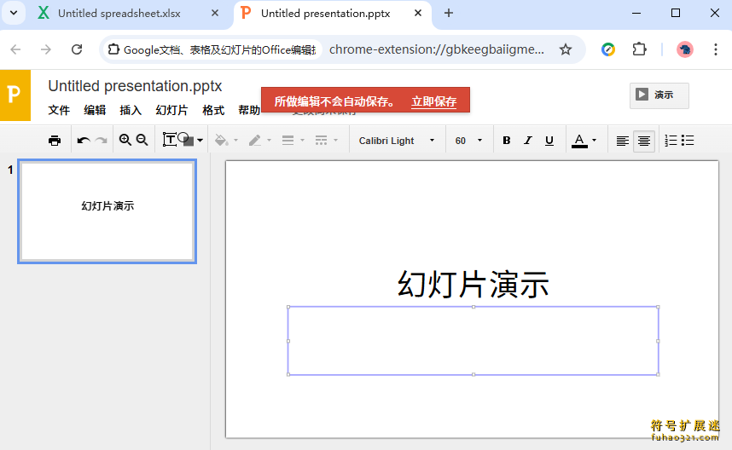Print the presentation with the printer icon
Viewport: 732px width, 450px height.
coord(55,141)
